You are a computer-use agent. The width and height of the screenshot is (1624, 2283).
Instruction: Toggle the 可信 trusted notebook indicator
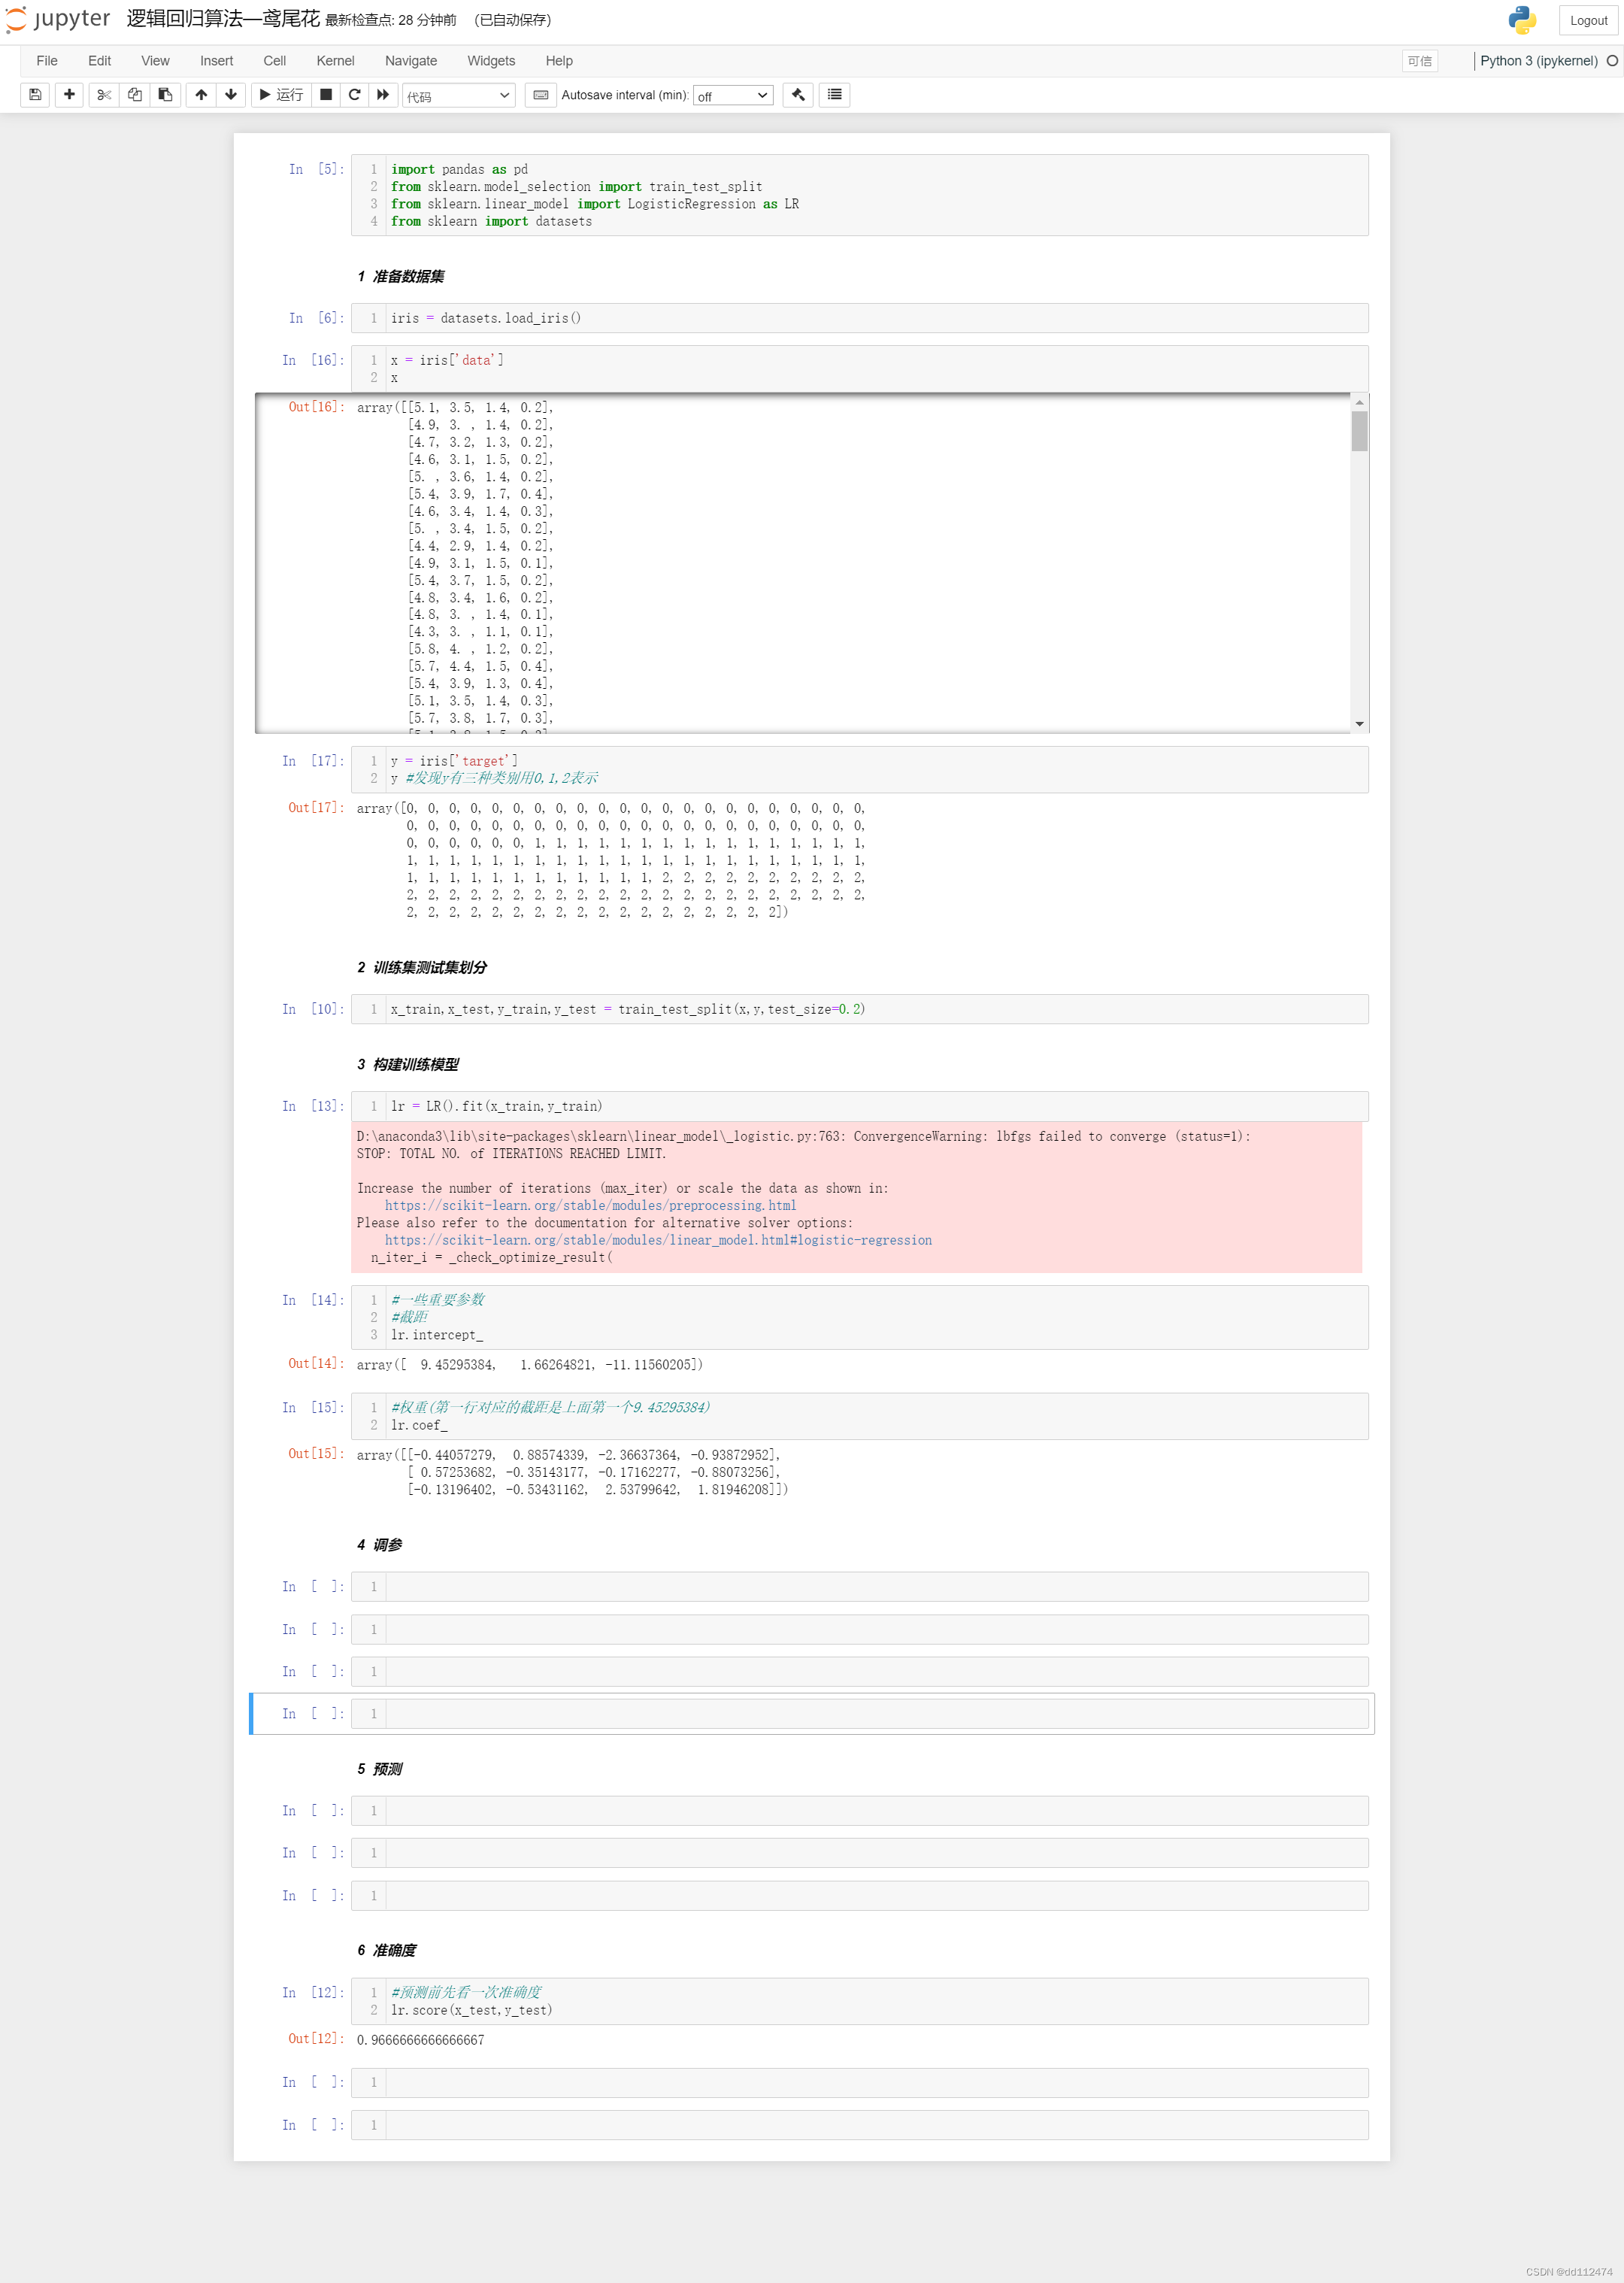[1419, 61]
